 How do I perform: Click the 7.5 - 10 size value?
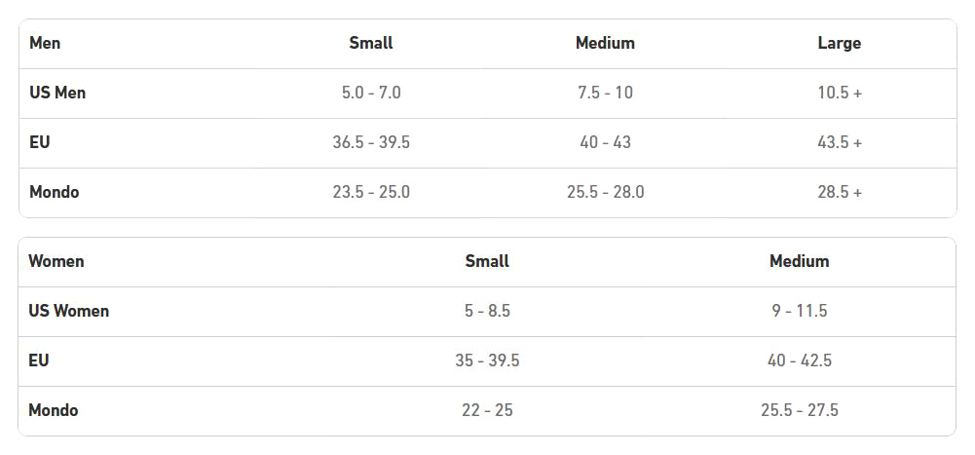click(x=605, y=93)
